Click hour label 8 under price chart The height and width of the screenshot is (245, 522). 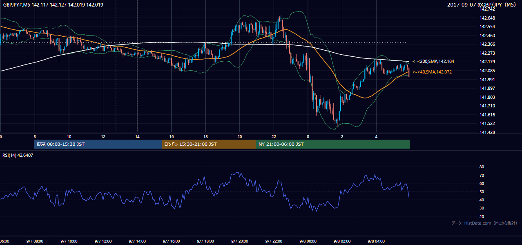pos(35,136)
